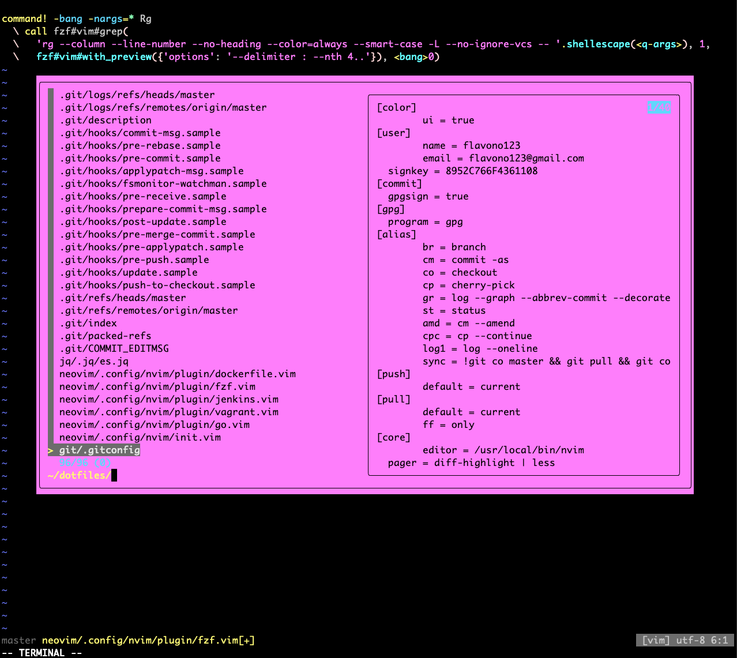The image size is (737, 658).
Task: Select the .git/COMMIT_EDITMSG entry
Action: tap(114, 348)
